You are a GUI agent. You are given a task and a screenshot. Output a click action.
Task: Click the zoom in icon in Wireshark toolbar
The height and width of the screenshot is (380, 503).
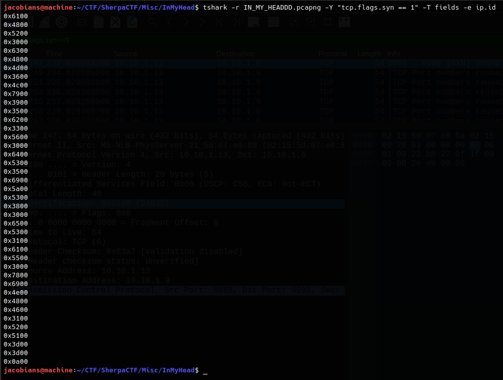(x=294, y=22)
